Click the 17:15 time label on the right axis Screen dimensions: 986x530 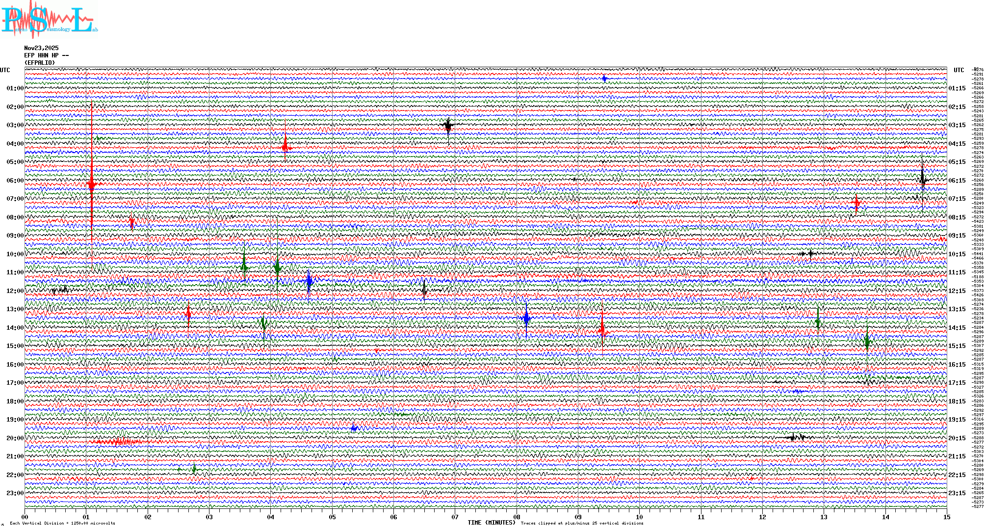pos(957,383)
